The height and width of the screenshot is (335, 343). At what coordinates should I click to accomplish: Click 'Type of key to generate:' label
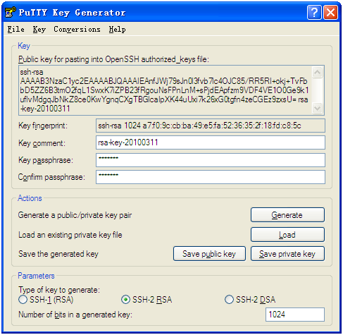pos(59,290)
